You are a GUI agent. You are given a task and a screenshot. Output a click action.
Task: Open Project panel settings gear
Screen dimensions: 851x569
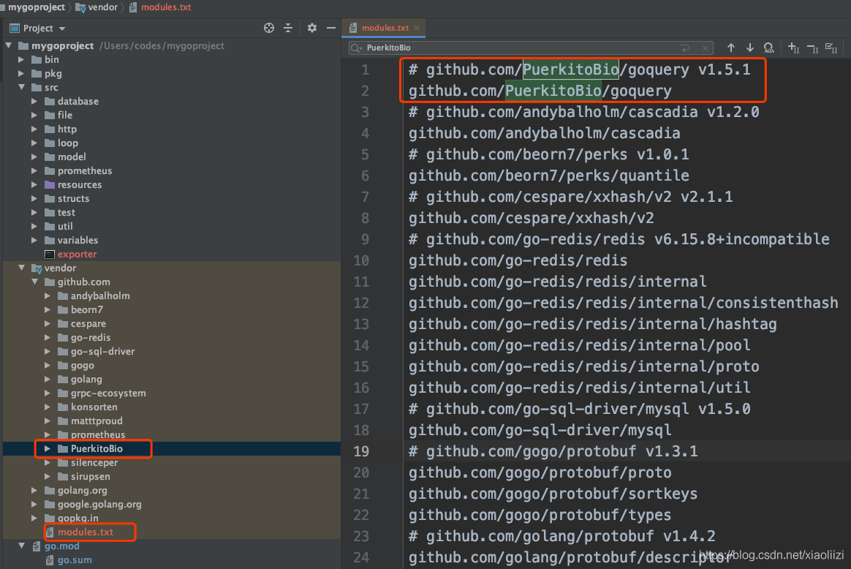pos(312,28)
